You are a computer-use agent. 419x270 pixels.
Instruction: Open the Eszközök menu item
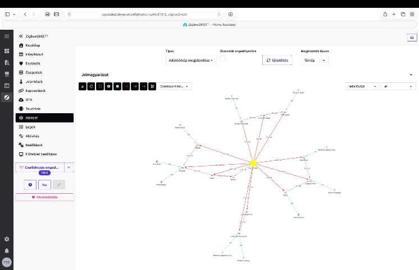[32, 63]
